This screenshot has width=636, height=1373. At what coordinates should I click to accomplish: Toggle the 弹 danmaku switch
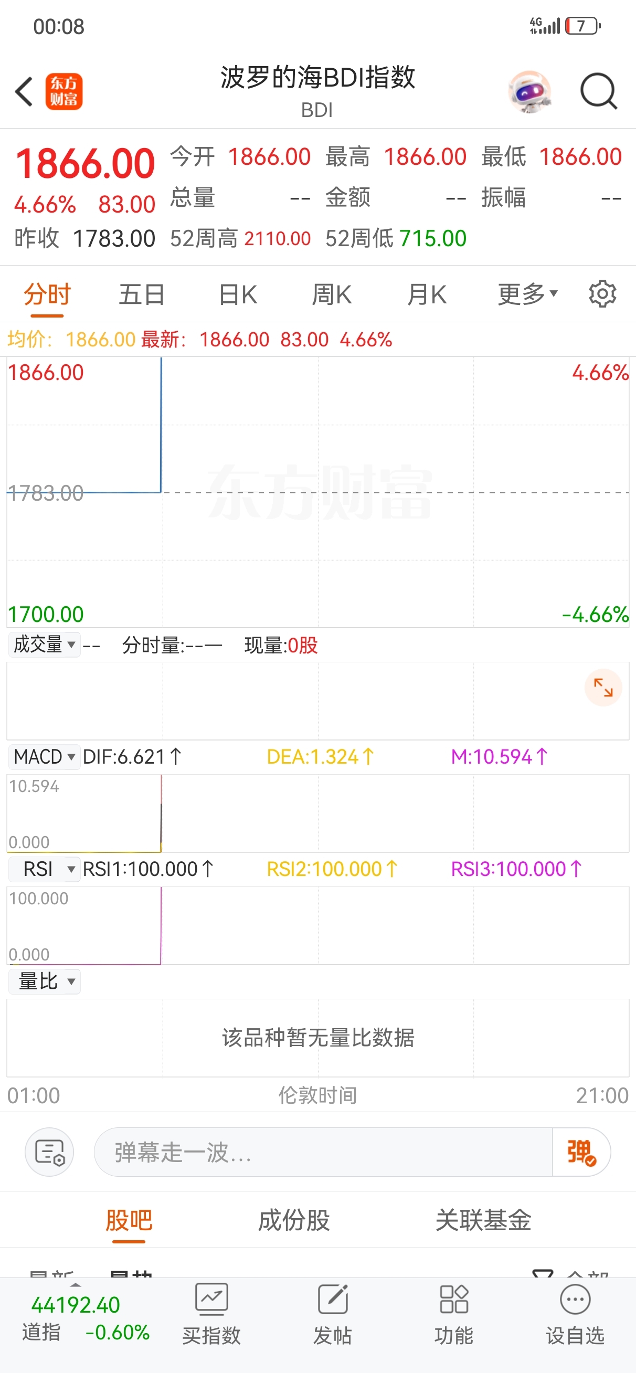click(580, 1153)
